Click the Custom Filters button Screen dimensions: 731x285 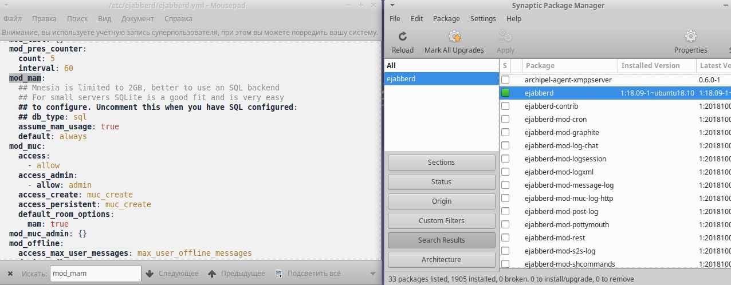(441, 221)
